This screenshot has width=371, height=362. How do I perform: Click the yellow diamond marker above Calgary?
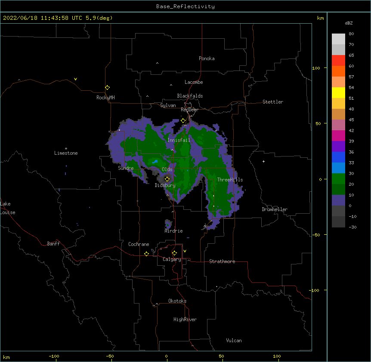pyautogui.click(x=174, y=253)
